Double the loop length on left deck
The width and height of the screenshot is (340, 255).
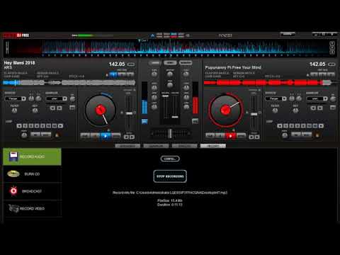[x=61, y=126]
